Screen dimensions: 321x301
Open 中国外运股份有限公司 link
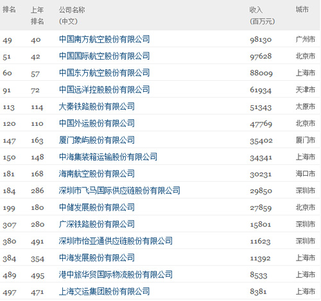[97, 123]
